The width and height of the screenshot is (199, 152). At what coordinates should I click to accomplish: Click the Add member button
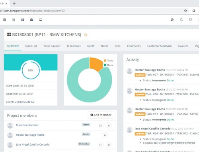click(x=101, y=115)
